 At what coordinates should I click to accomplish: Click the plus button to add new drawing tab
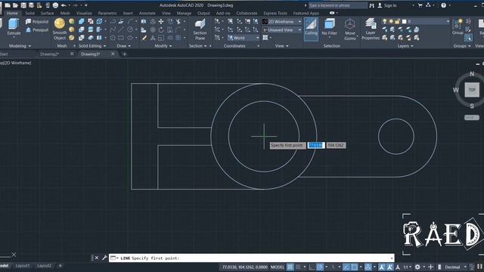124,54
